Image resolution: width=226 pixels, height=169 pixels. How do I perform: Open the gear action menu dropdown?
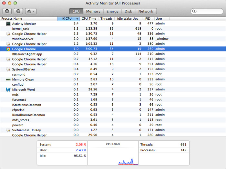click(x=31, y=11)
